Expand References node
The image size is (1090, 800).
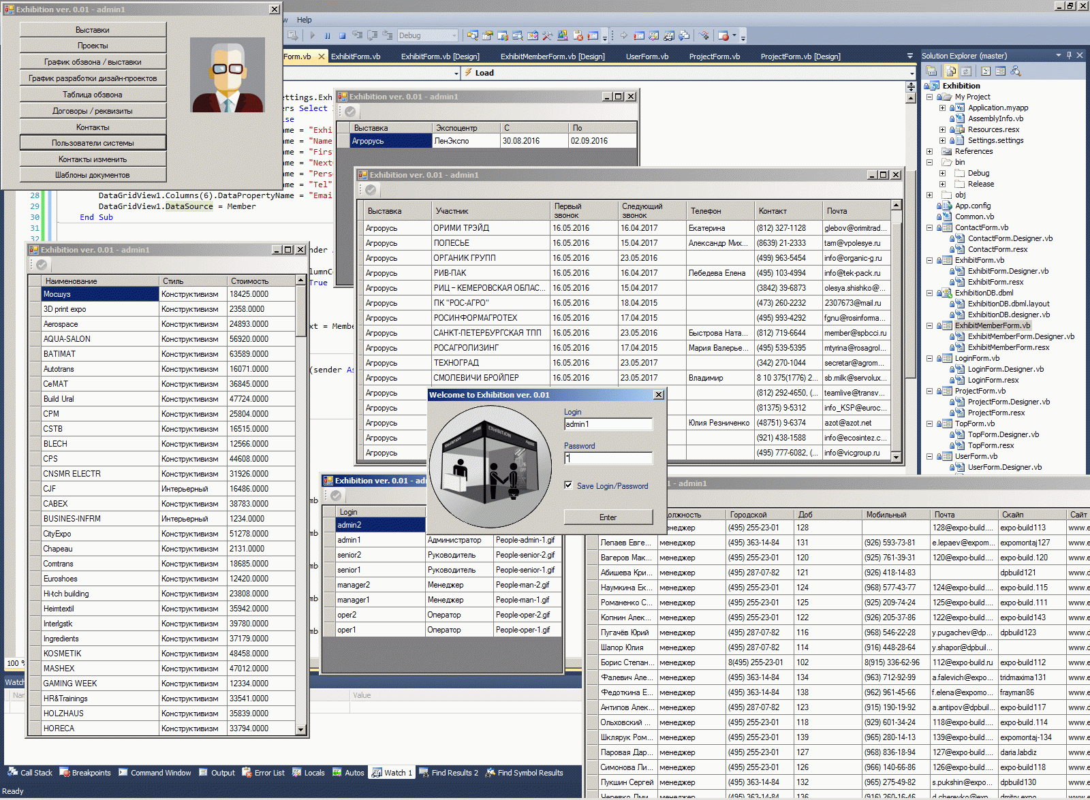pos(929,151)
